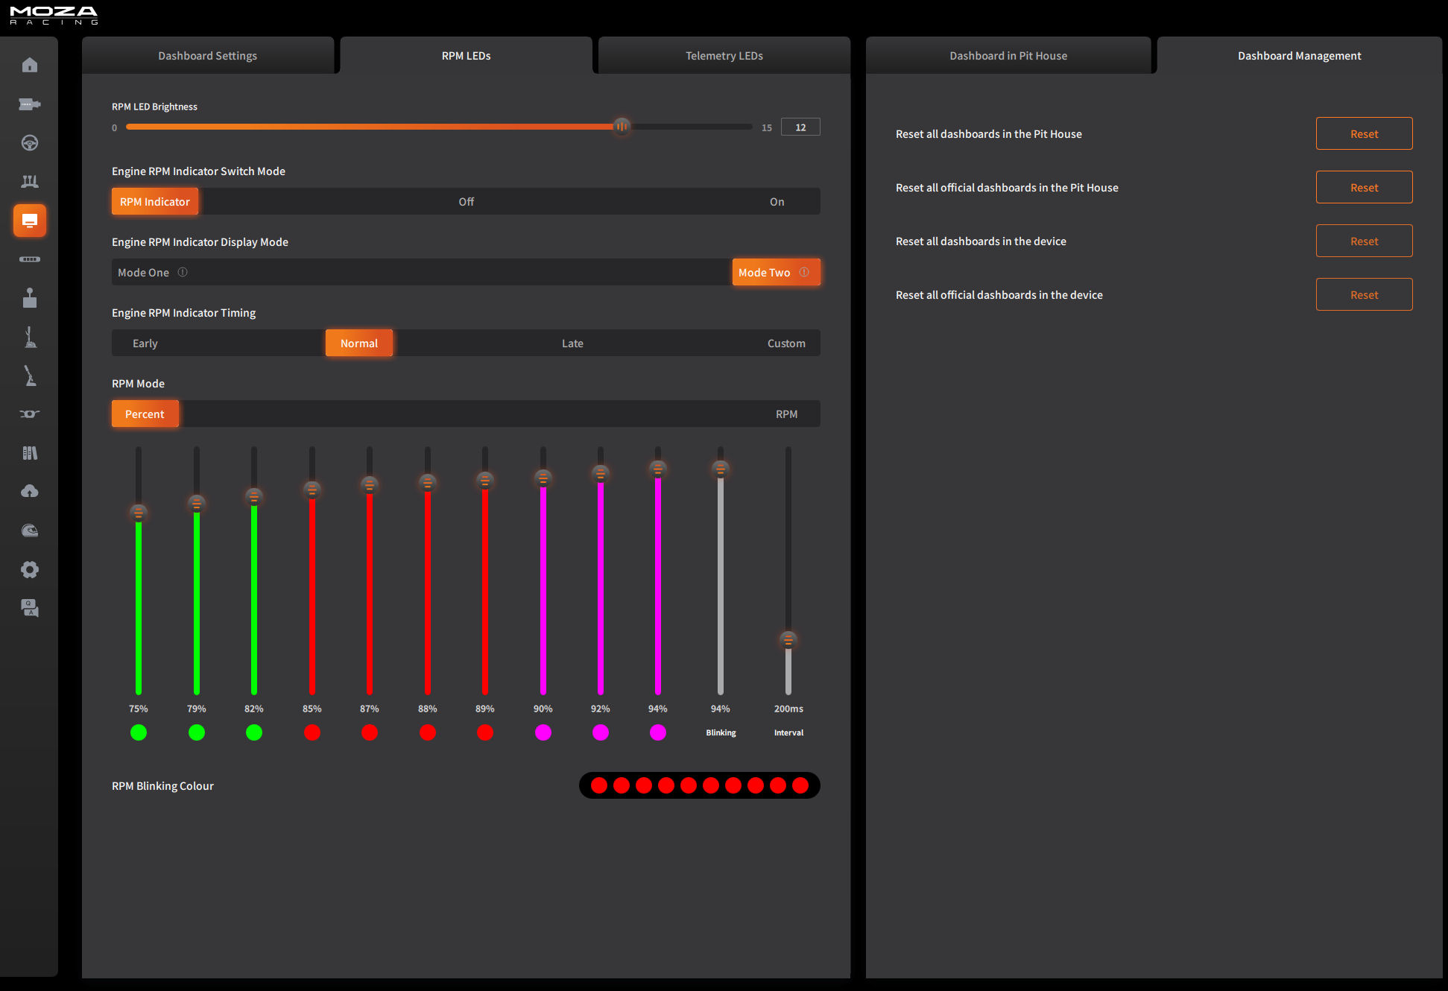Viewport: 1448px width, 991px height.
Task: Open the pedals settings icon
Action: [30, 182]
